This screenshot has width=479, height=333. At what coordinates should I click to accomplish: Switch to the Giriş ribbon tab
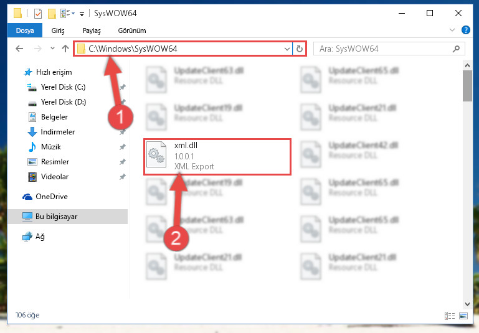click(x=58, y=30)
